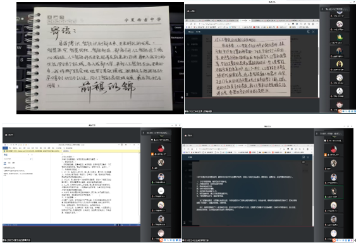Select the white dog avatar participant

click(x=340, y=24)
